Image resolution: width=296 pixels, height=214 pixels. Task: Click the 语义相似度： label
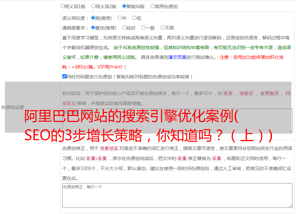(75, 18)
